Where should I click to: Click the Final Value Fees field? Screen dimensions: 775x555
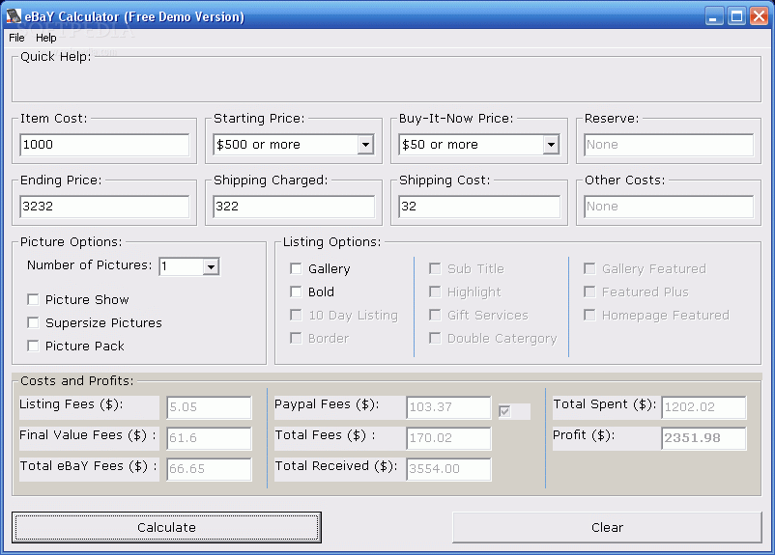(x=209, y=438)
